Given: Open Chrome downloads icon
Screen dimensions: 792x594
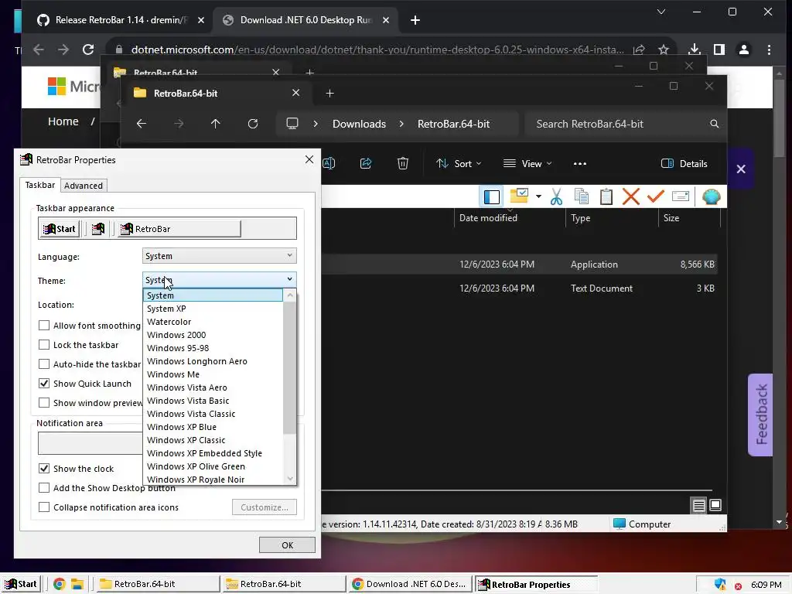Looking at the screenshot, I should [695, 49].
